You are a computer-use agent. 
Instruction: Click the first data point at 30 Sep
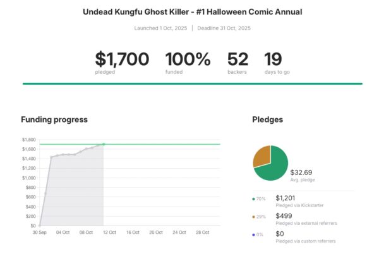(40, 226)
